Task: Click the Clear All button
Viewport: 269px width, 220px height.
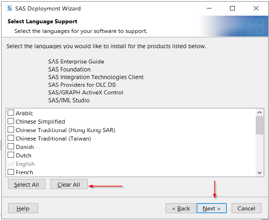Action: point(69,184)
